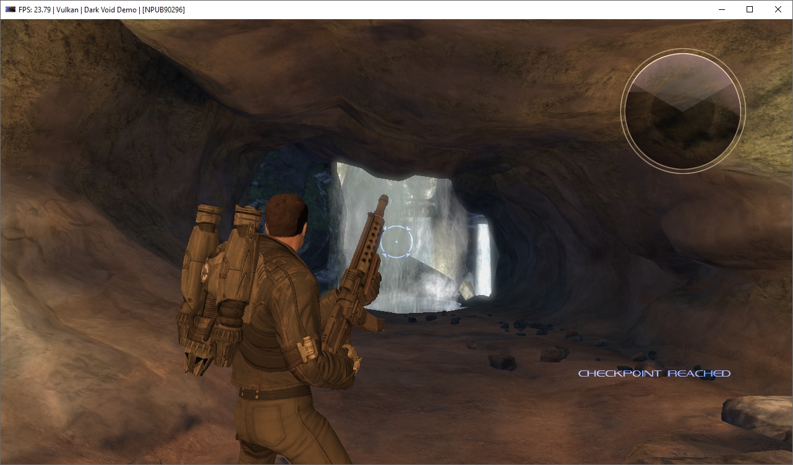Click the RPCS3 icon in the title bar

10,9
